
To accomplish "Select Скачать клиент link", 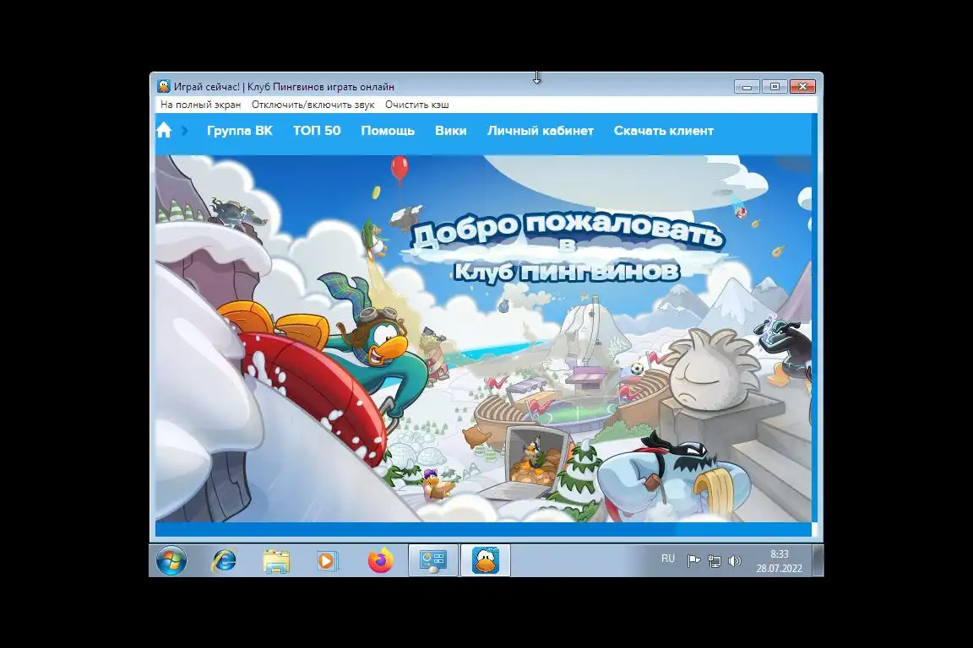I will [663, 131].
